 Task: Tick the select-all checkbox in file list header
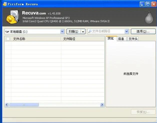coord(8,39)
